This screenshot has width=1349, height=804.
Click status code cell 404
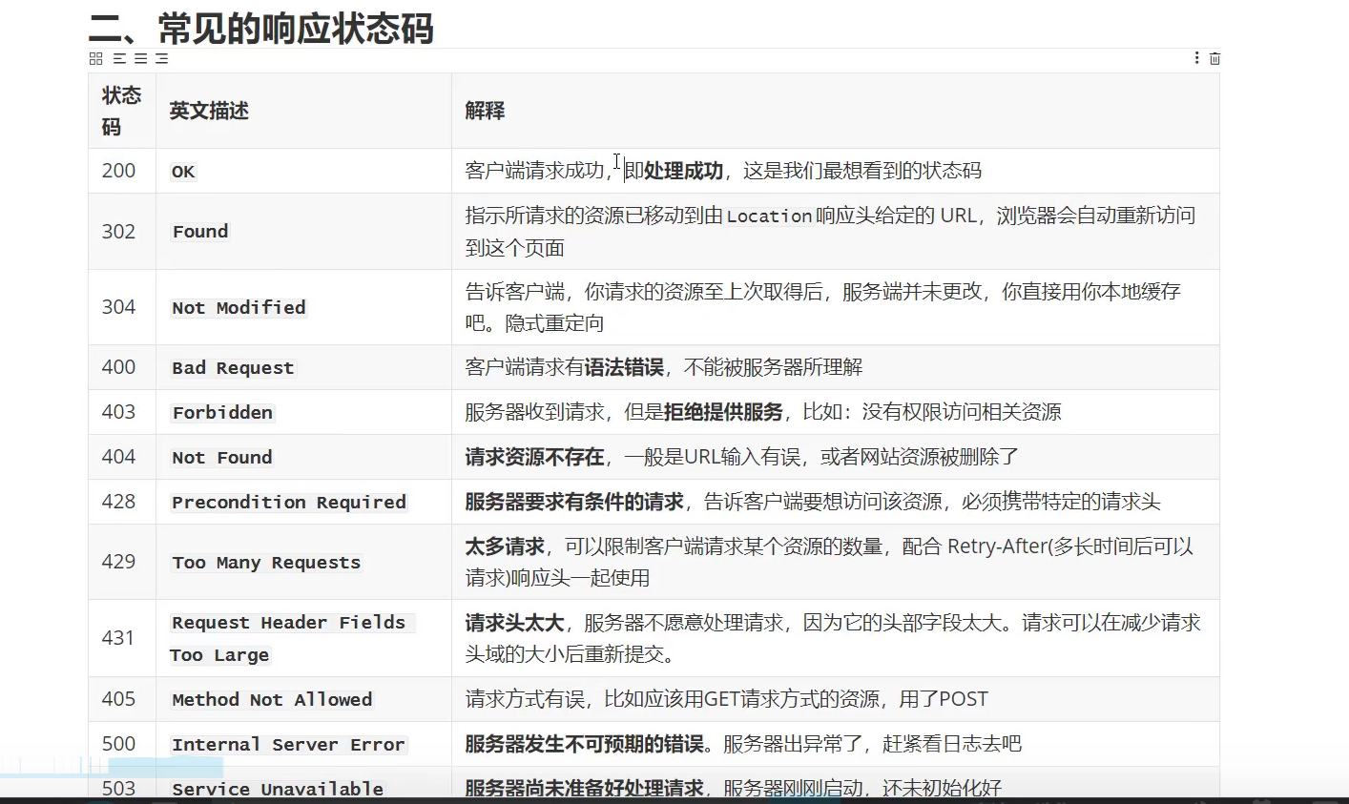[122, 457]
